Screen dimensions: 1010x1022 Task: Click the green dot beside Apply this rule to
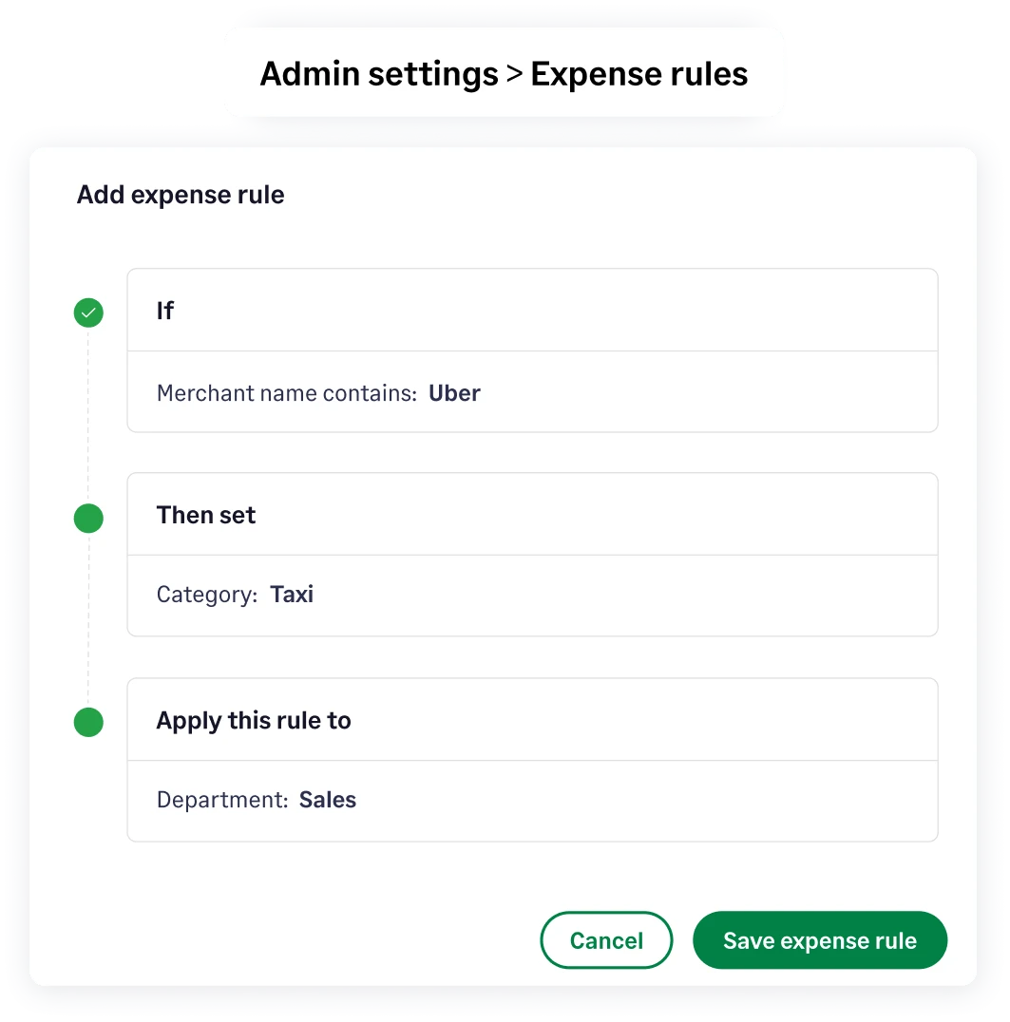87,722
